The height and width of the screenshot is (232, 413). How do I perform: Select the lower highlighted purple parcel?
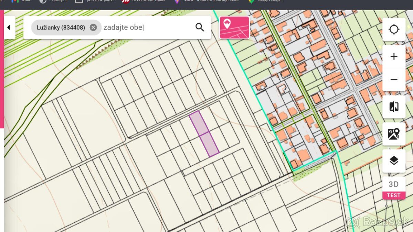(x=209, y=144)
